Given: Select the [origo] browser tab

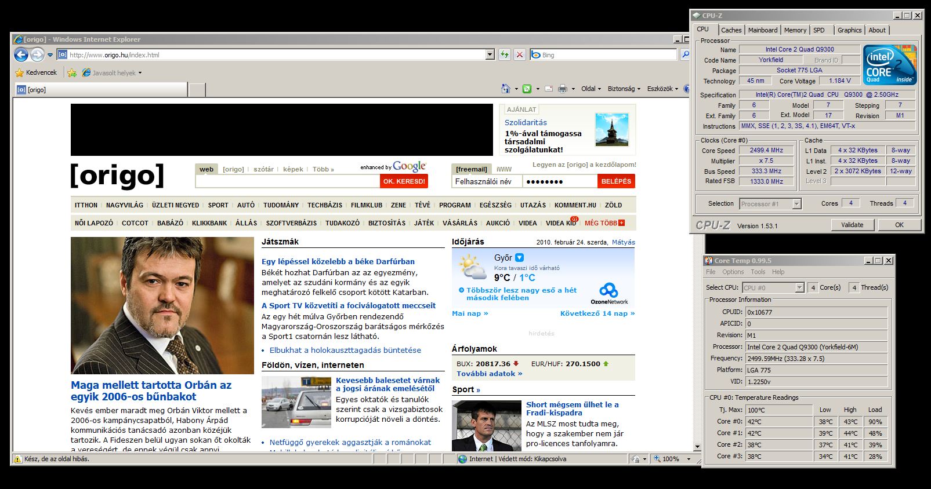Looking at the screenshot, I should pyautogui.click(x=101, y=90).
